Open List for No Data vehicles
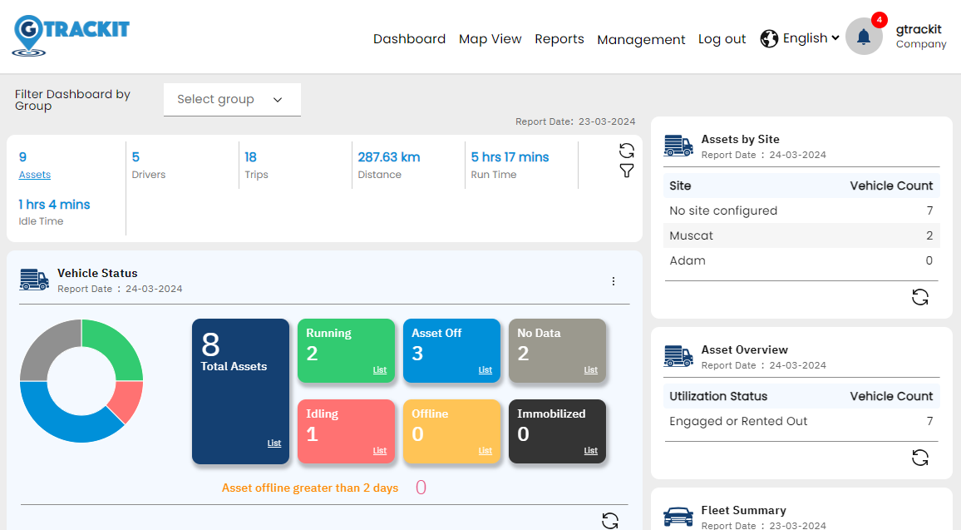961x530 pixels. [x=590, y=370]
